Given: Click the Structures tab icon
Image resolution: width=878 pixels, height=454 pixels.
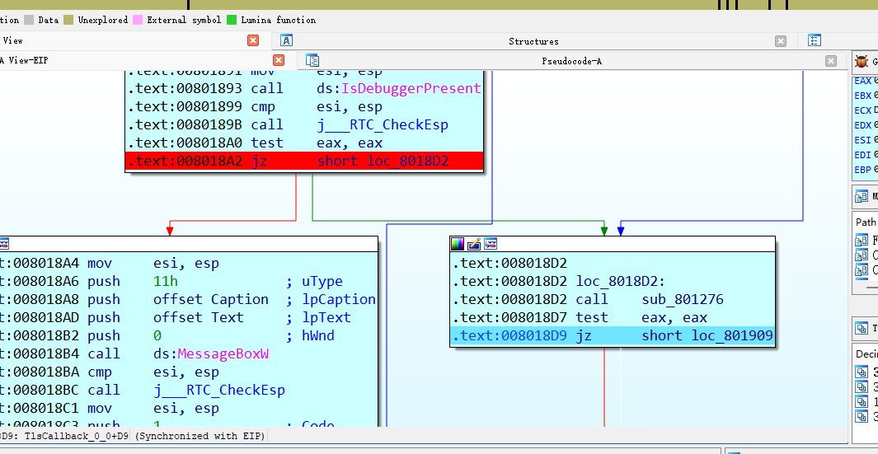Looking at the screenshot, I should pyautogui.click(x=286, y=40).
